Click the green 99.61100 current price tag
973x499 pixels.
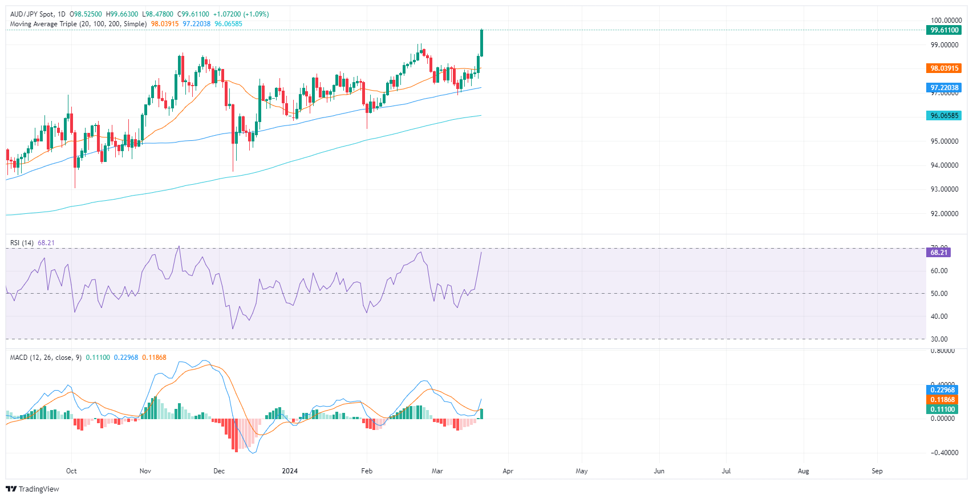pyautogui.click(x=944, y=30)
